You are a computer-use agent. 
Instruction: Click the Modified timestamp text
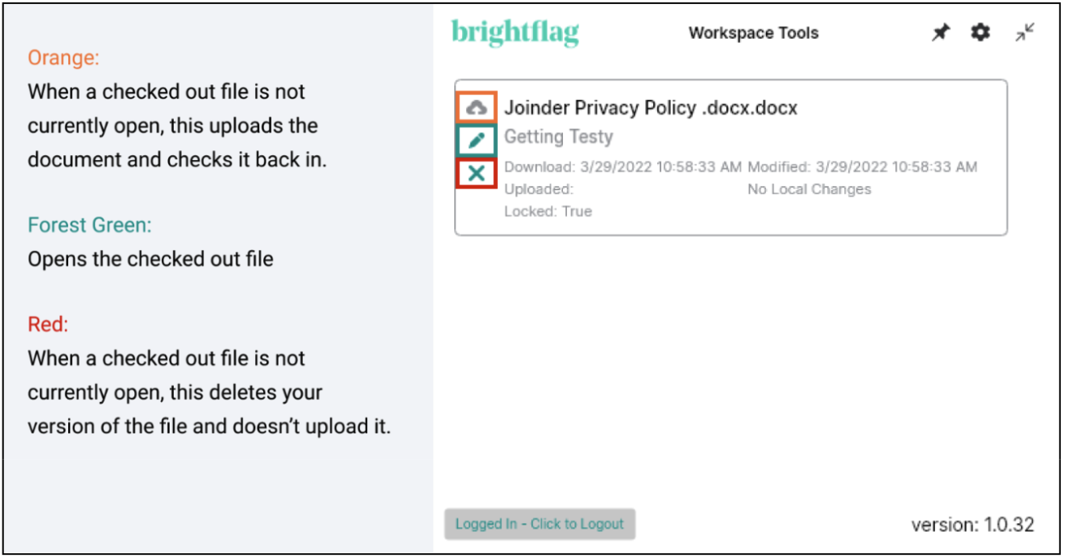tap(863, 167)
